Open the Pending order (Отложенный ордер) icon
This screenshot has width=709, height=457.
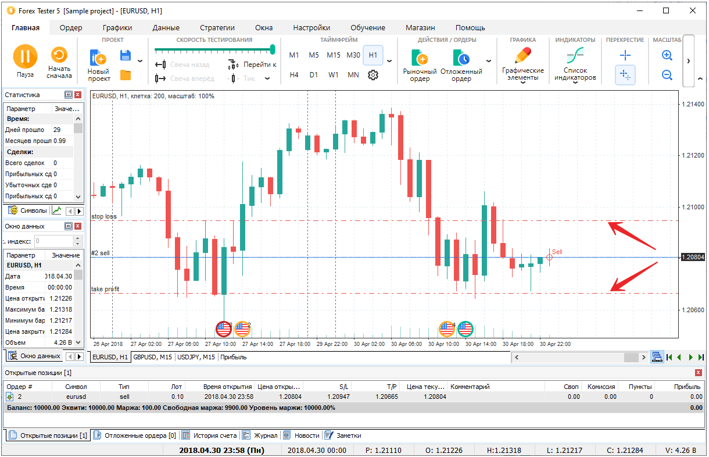(461, 58)
